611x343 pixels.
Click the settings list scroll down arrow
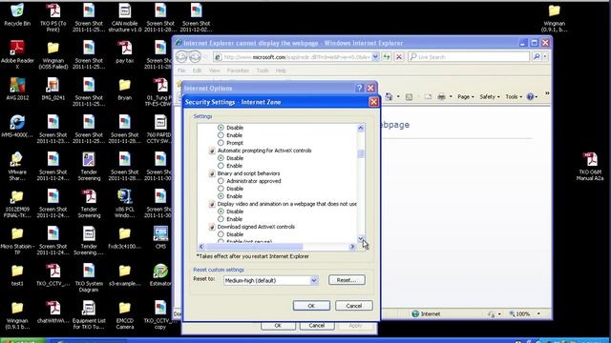pyautogui.click(x=361, y=238)
